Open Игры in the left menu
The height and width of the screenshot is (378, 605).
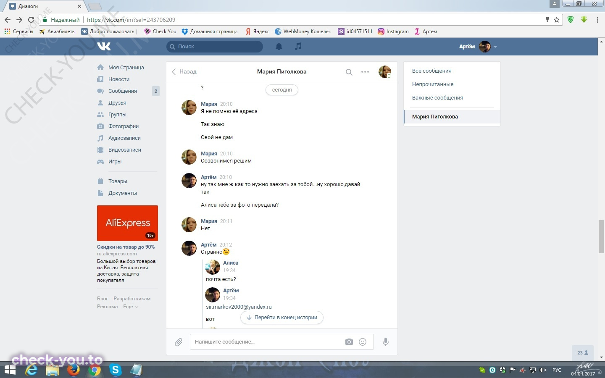(115, 162)
